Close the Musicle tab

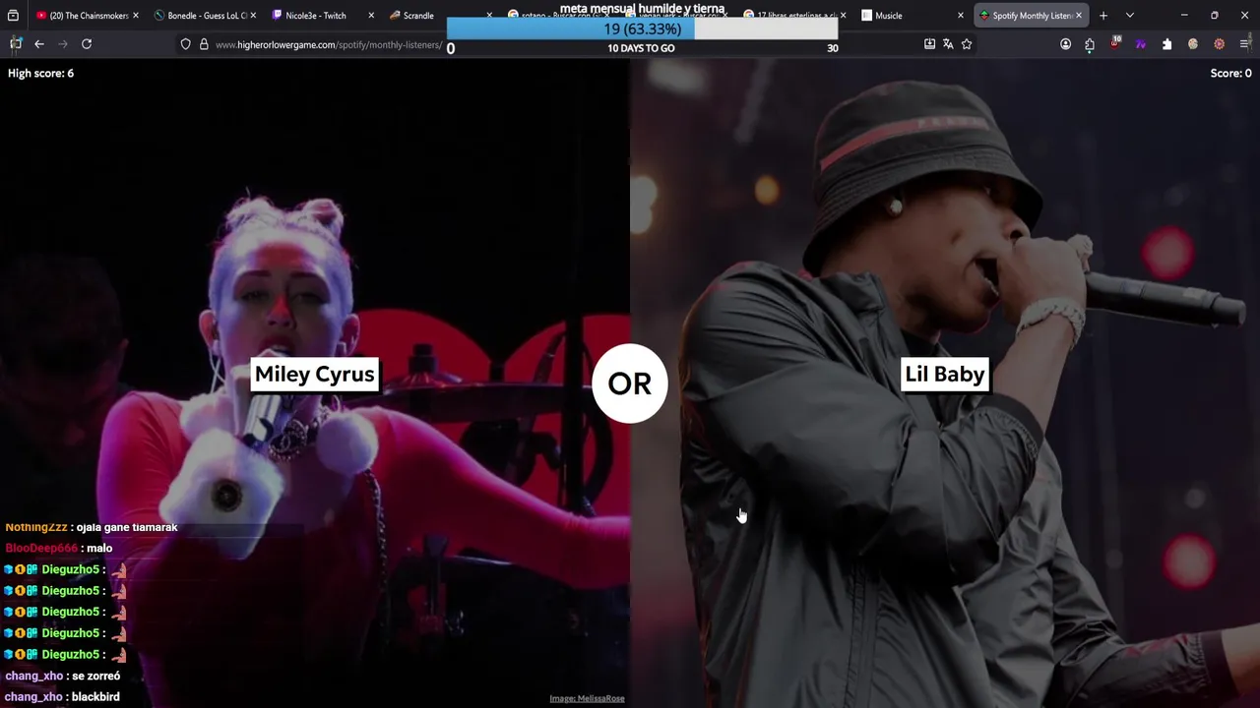pyautogui.click(x=961, y=16)
